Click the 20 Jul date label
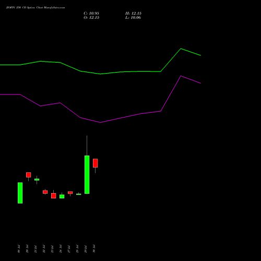Screen dimensions: 261x261 [x=27, y=249]
